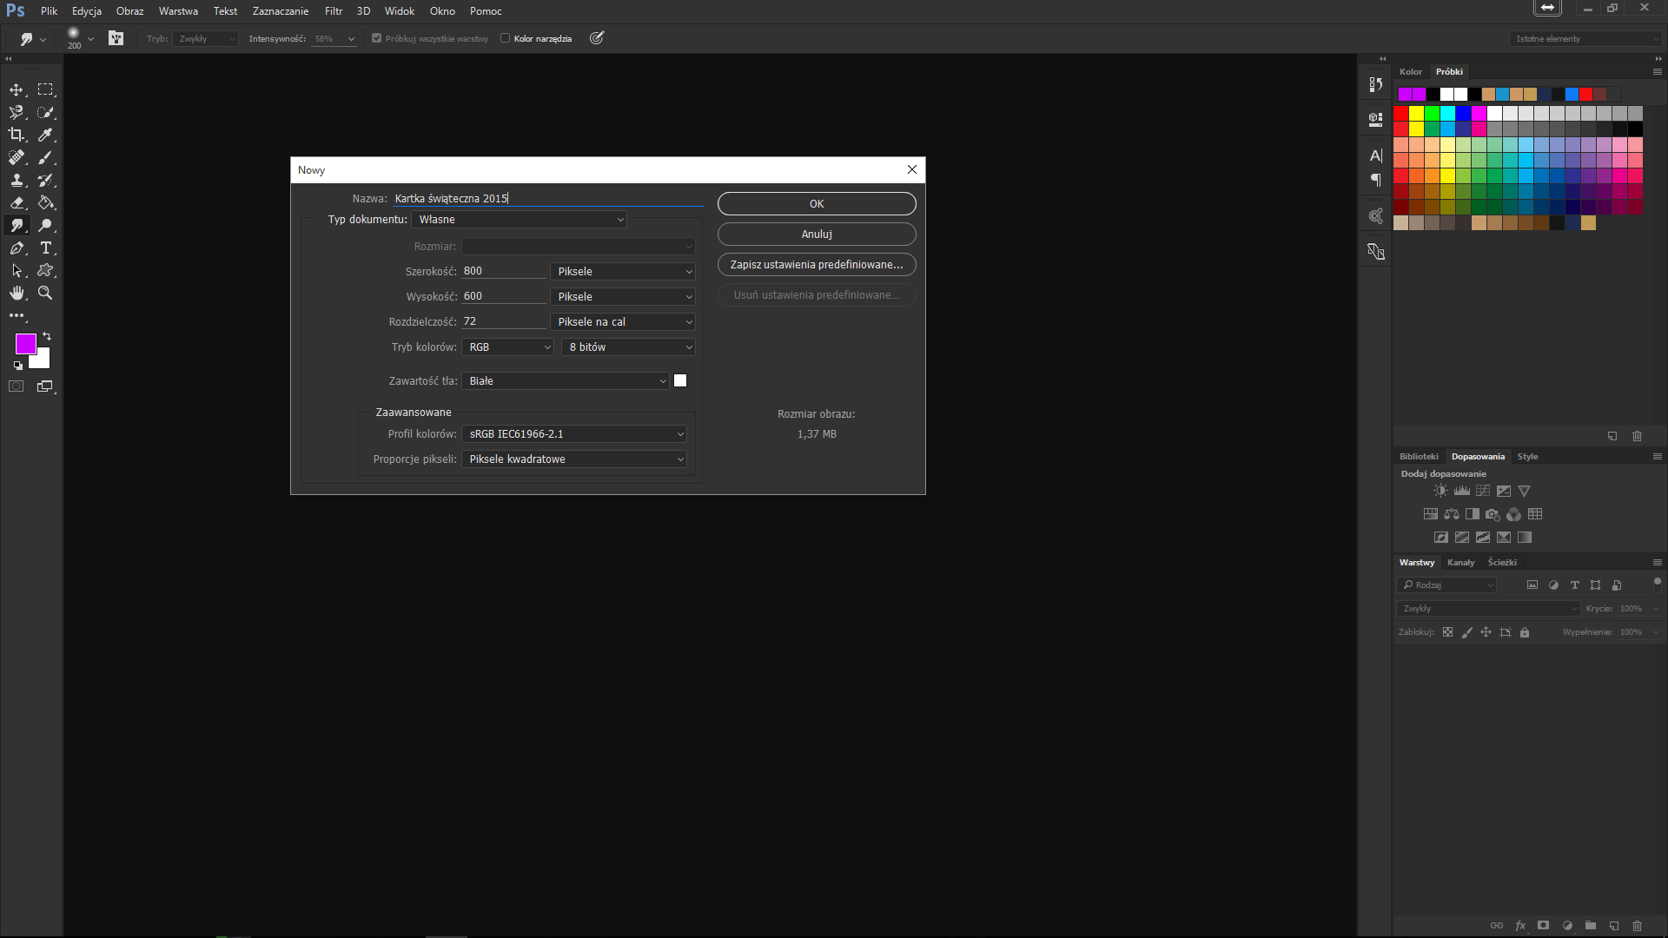Toggle Próbkuj wszystkie warstwy checkbox
The image size is (1668, 938).
click(x=376, y=38)
